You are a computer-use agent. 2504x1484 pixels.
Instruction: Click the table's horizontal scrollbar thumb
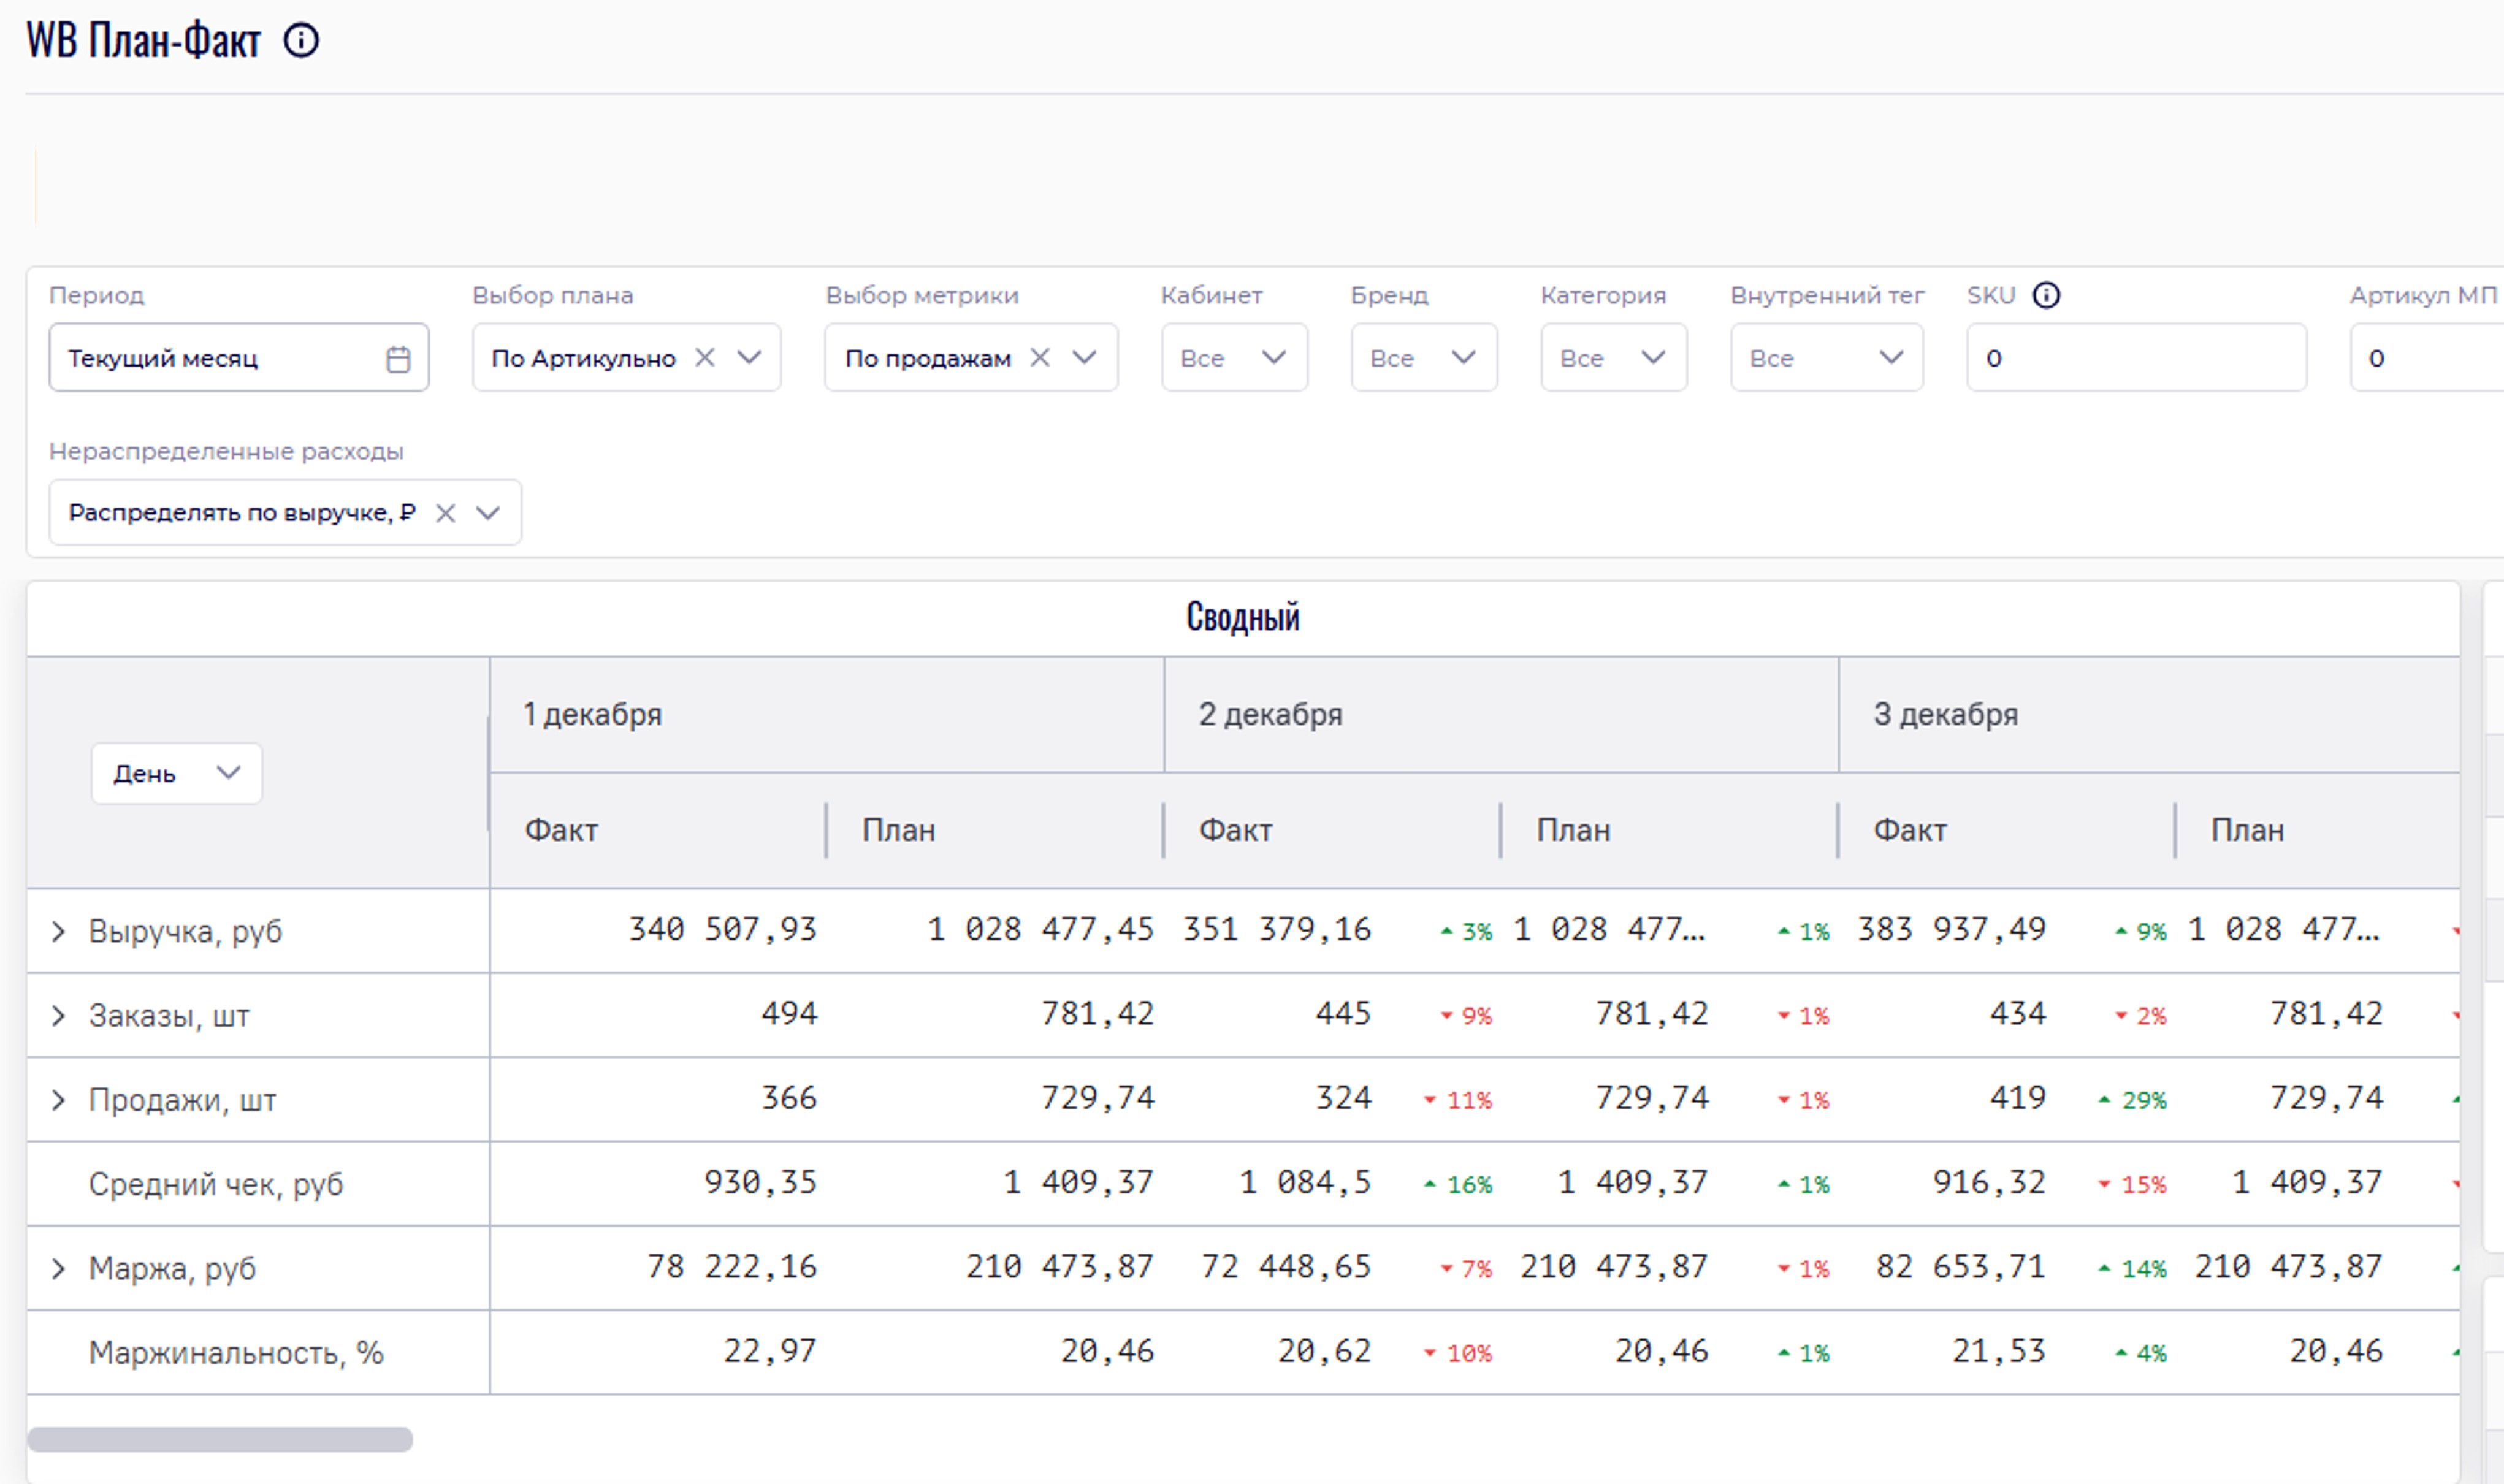pyautogui.click(x=220, y=1440)
